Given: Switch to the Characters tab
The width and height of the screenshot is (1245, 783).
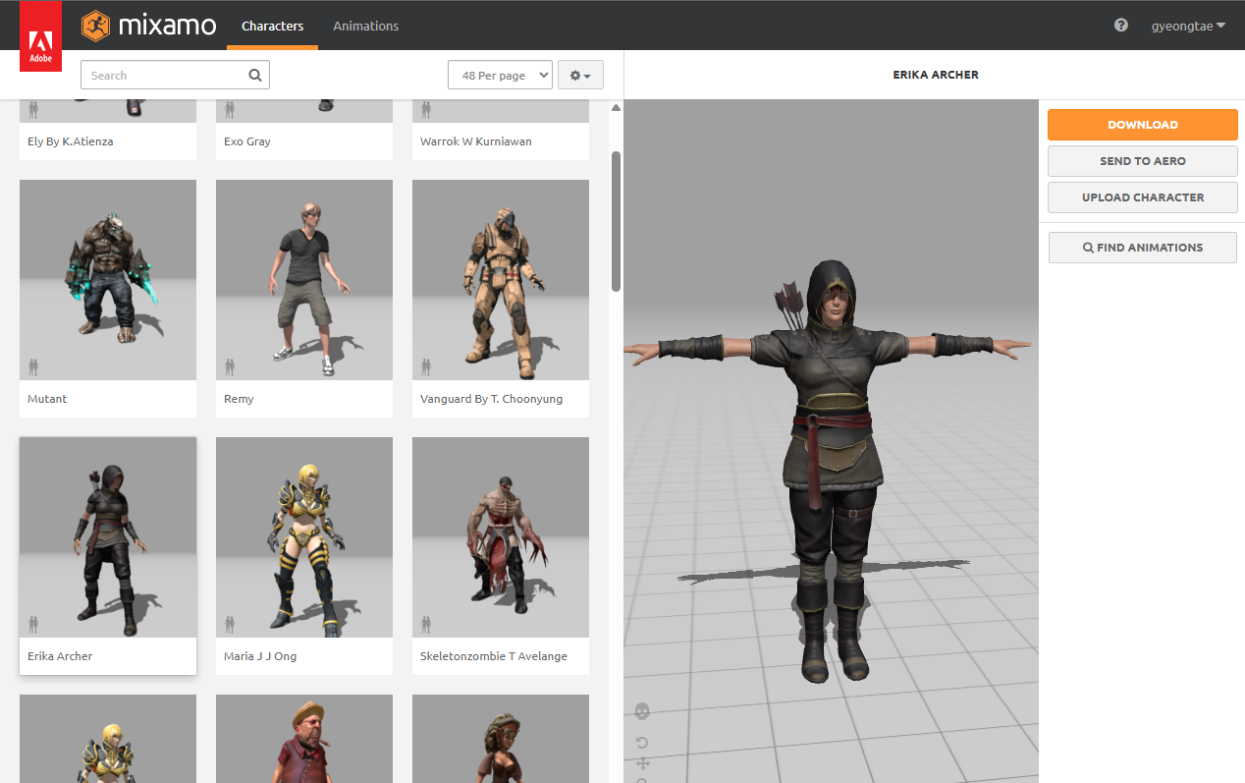Looking at the screenshot, I should coord(272,26).
